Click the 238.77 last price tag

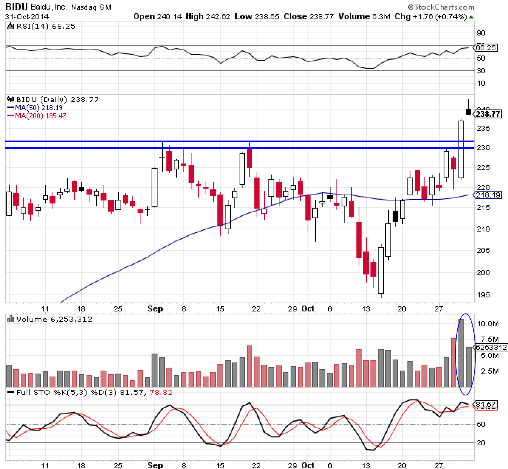pos(488,114)
